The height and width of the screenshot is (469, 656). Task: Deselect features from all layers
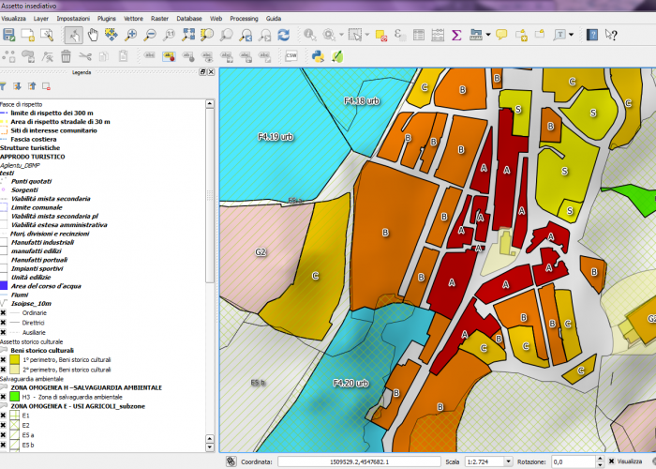click(380, 35)
